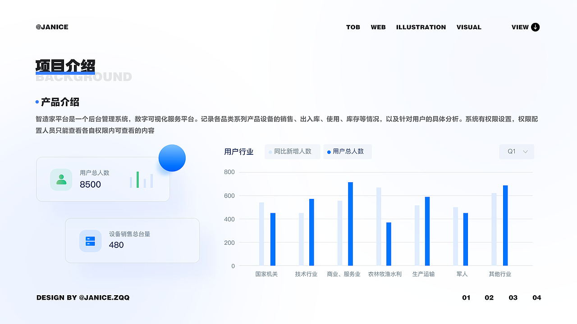This screenshot has height=324, width=577.
Task: Click the blue 技术行业 bar
Action: click(311, 232)
